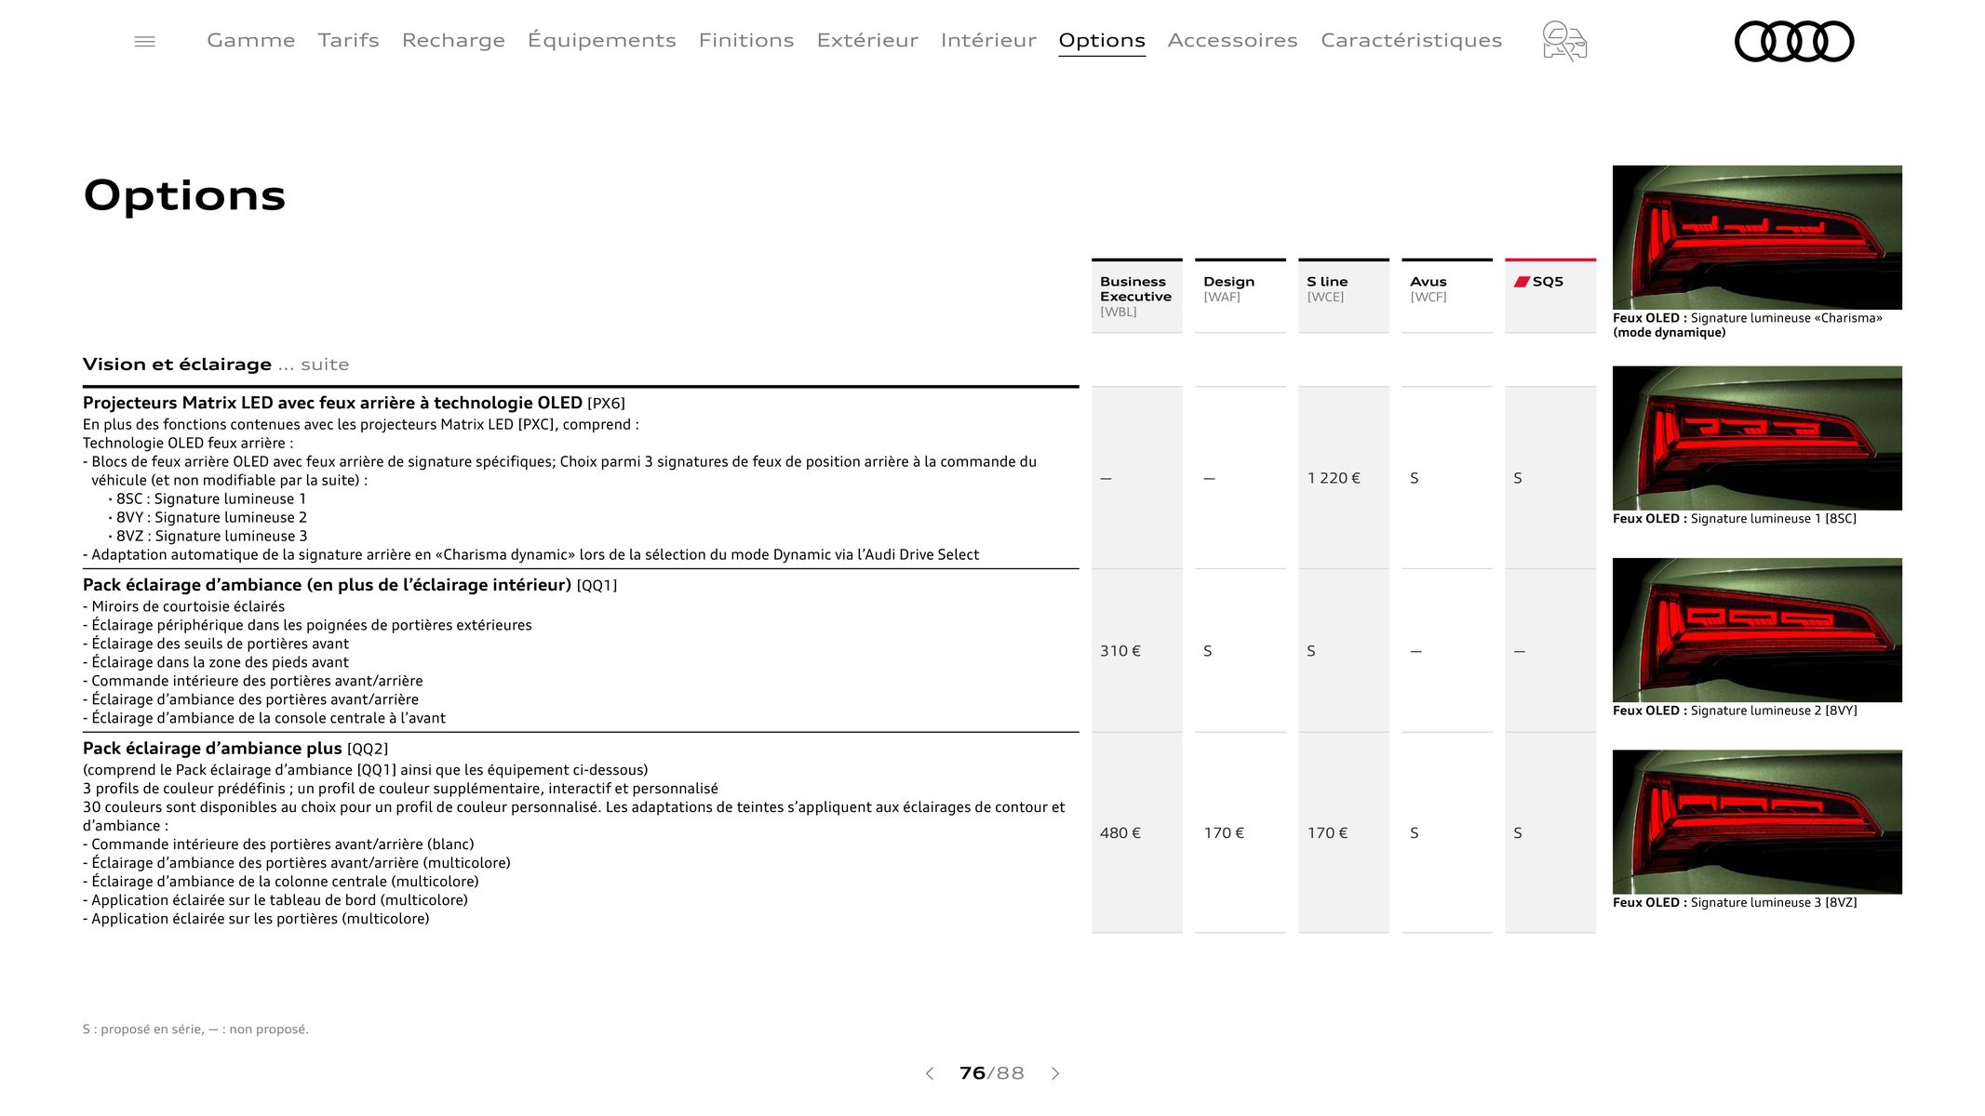Click the Projecteurs Matrix LED [PX6] heading
1985x1116 pixels.
coord(354,403)
